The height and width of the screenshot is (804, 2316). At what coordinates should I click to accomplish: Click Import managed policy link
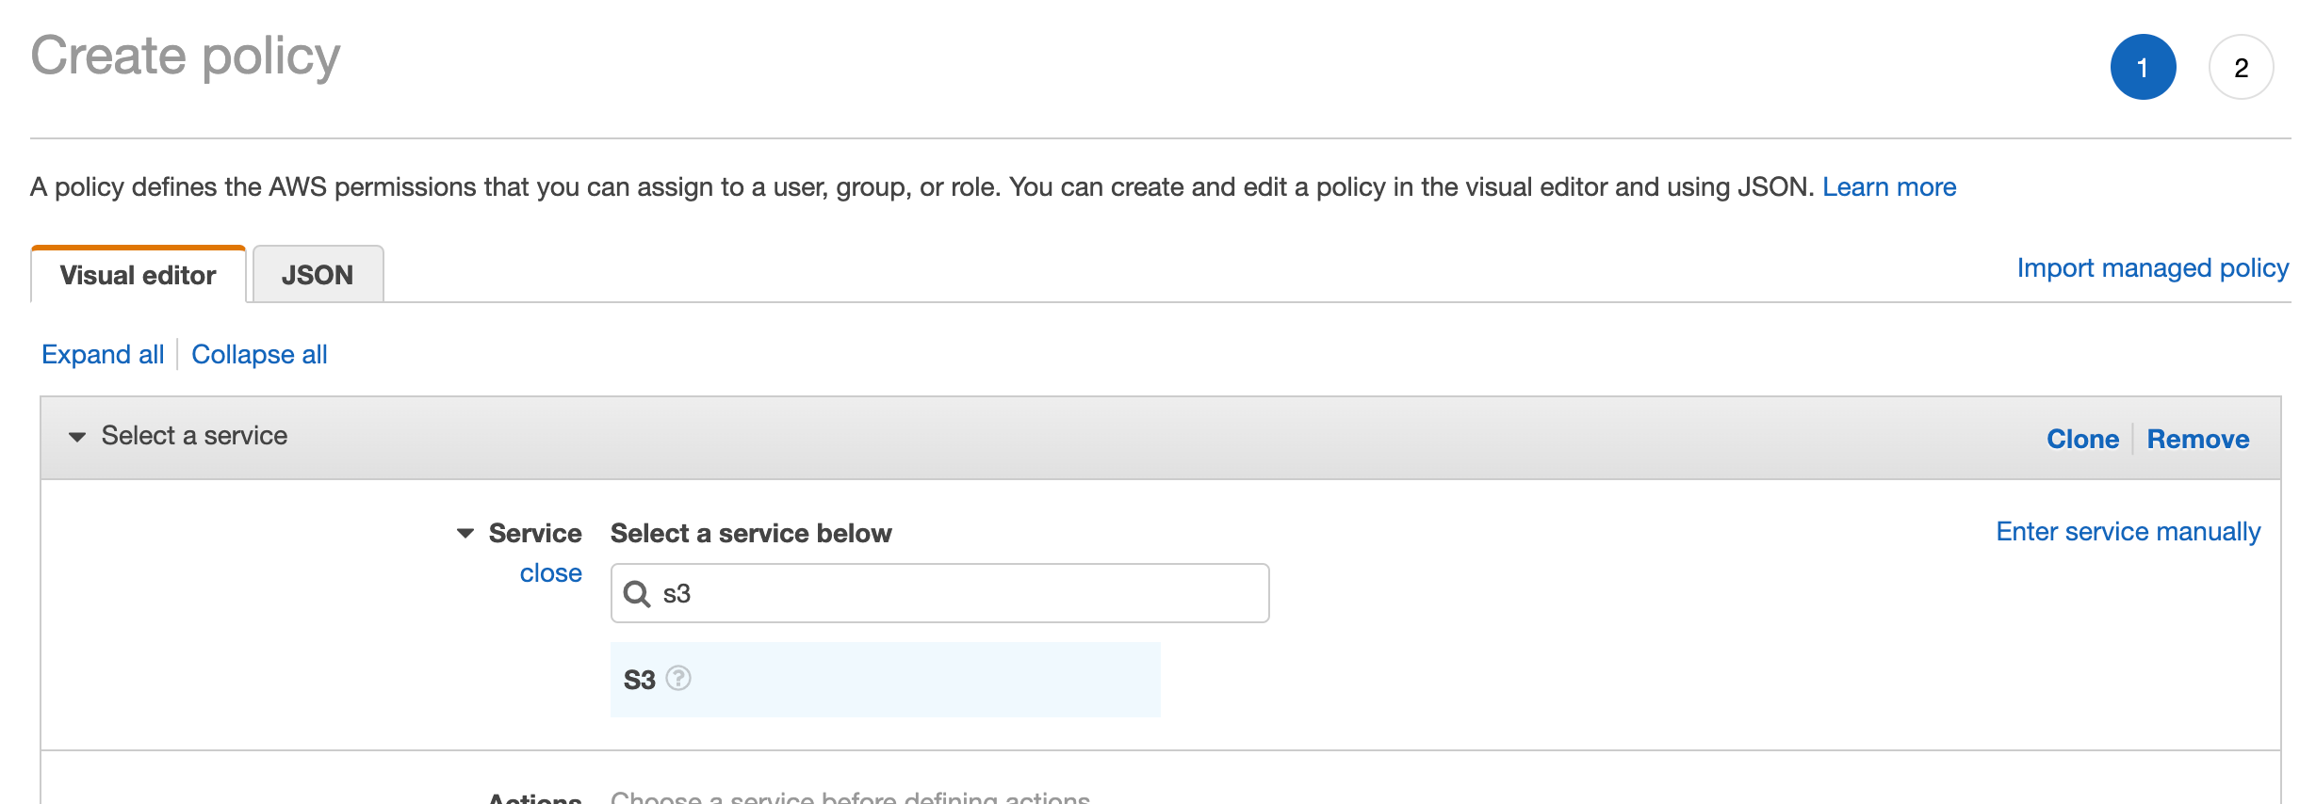2153,268
